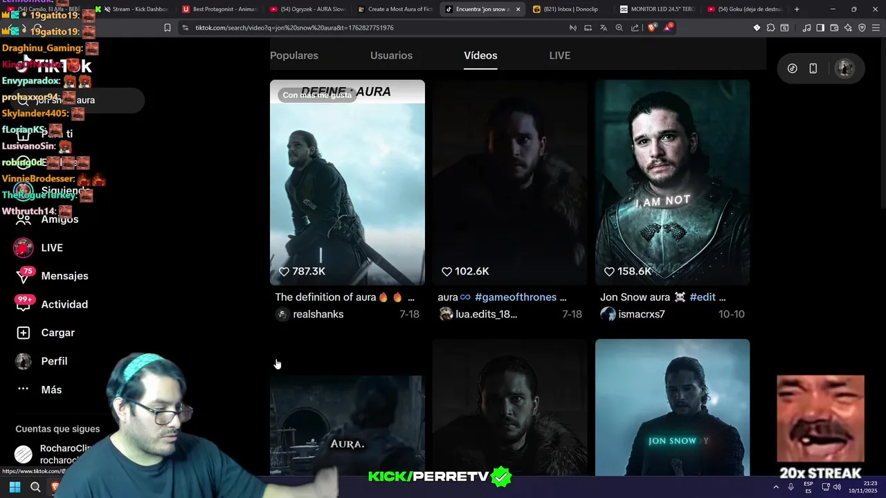Play the AURA. captioned video thumbnail

[x=347, y=425]
